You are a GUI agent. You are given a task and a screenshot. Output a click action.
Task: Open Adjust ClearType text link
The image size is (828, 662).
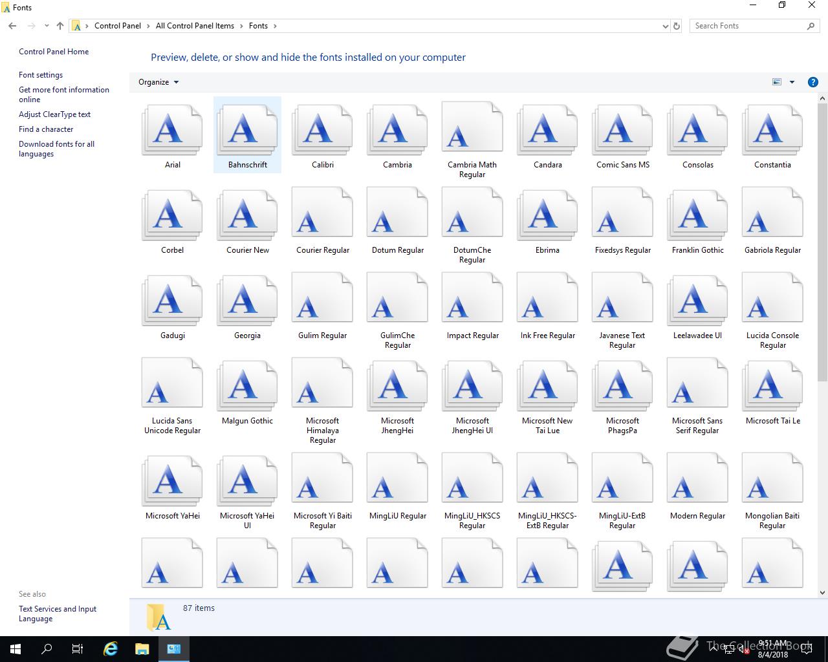click(54, 114)
